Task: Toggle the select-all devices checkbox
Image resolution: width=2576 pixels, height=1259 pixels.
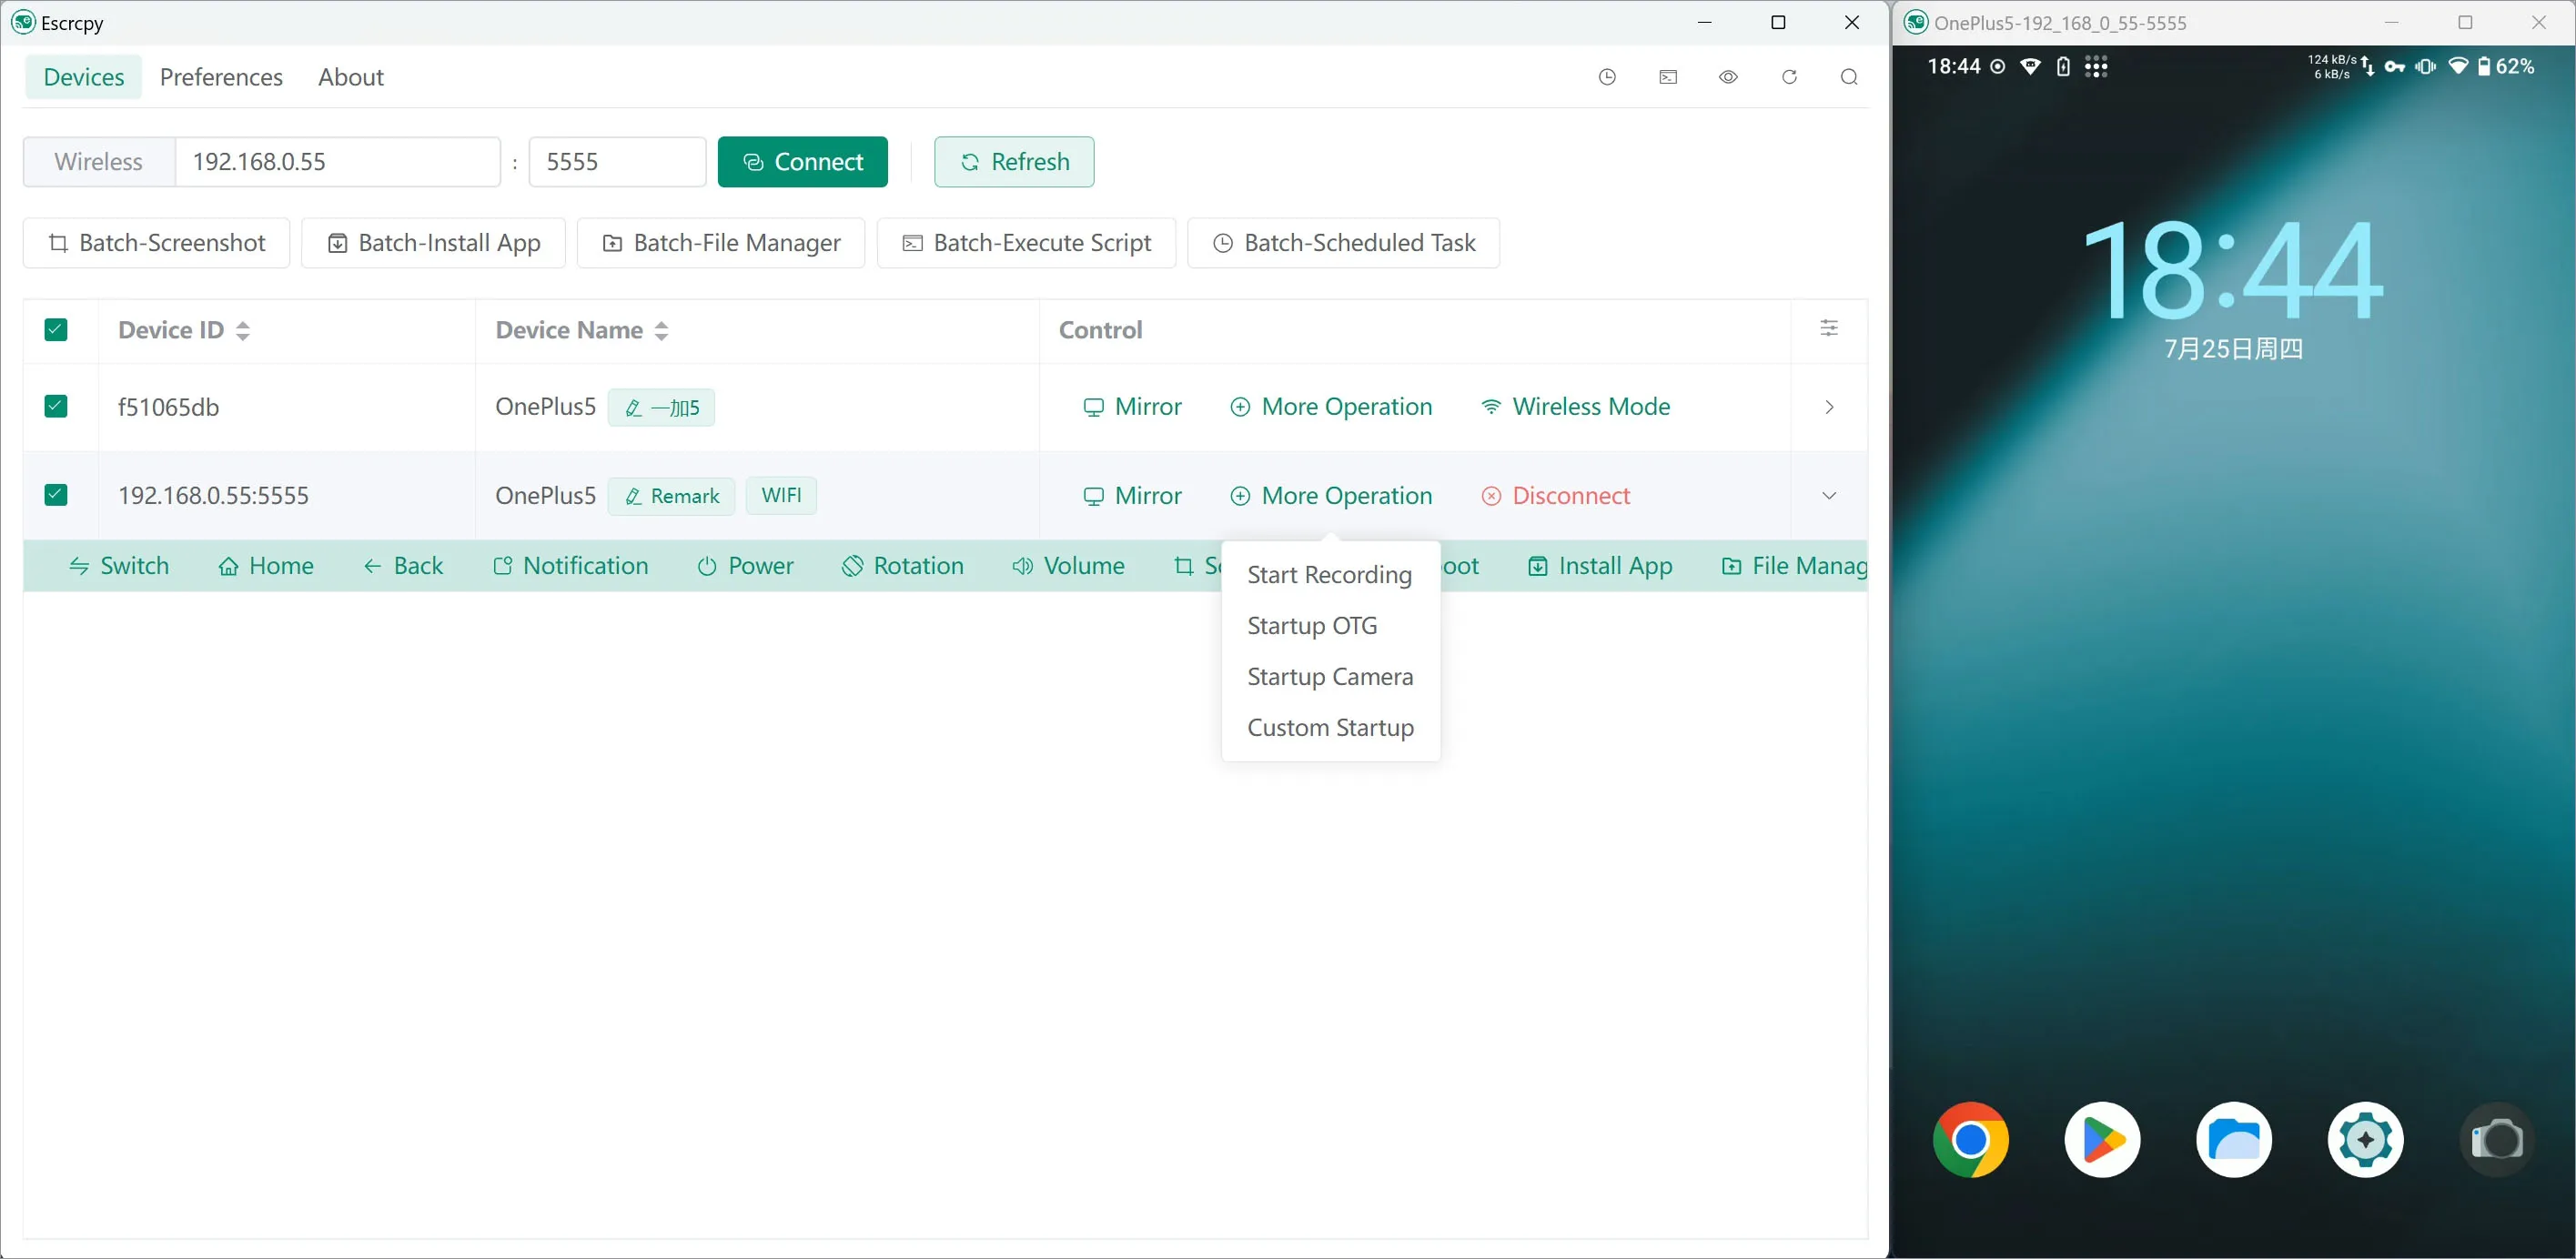Action: point(56,330)
